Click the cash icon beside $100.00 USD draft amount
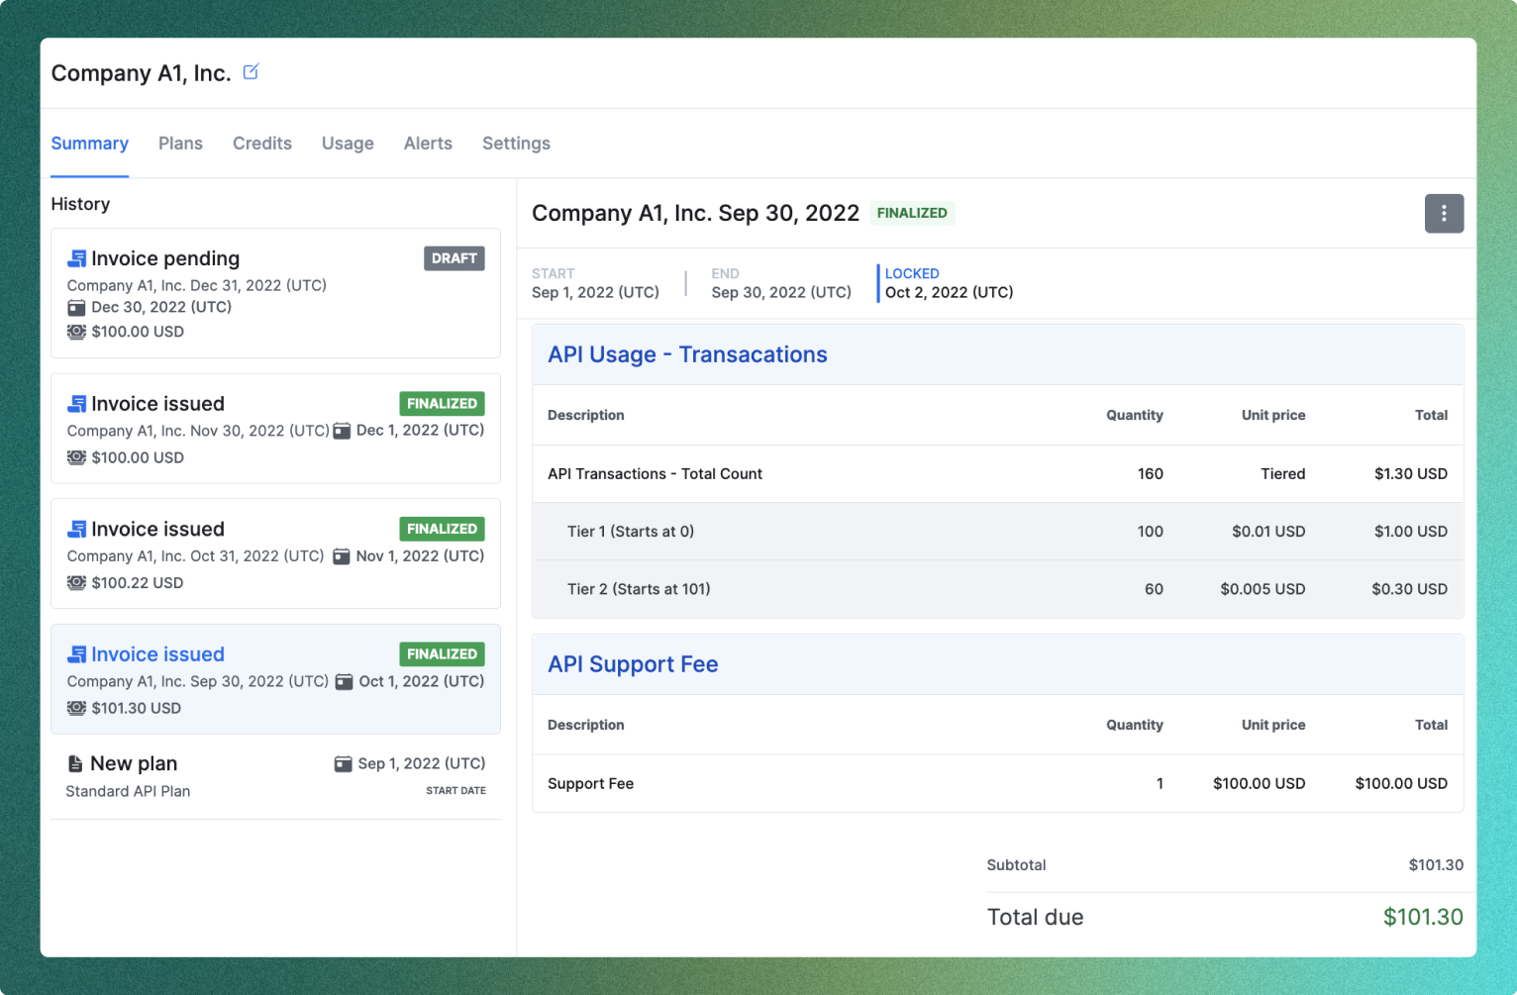 (76, 332)
